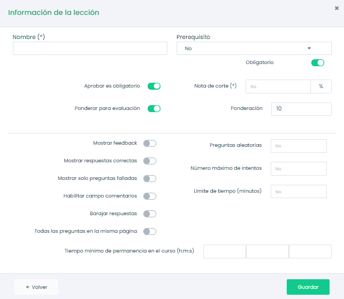This screenshot has height=299, width=344.
Task: Enable Mostrar feedback toggle
Action: tap(150, 143)
